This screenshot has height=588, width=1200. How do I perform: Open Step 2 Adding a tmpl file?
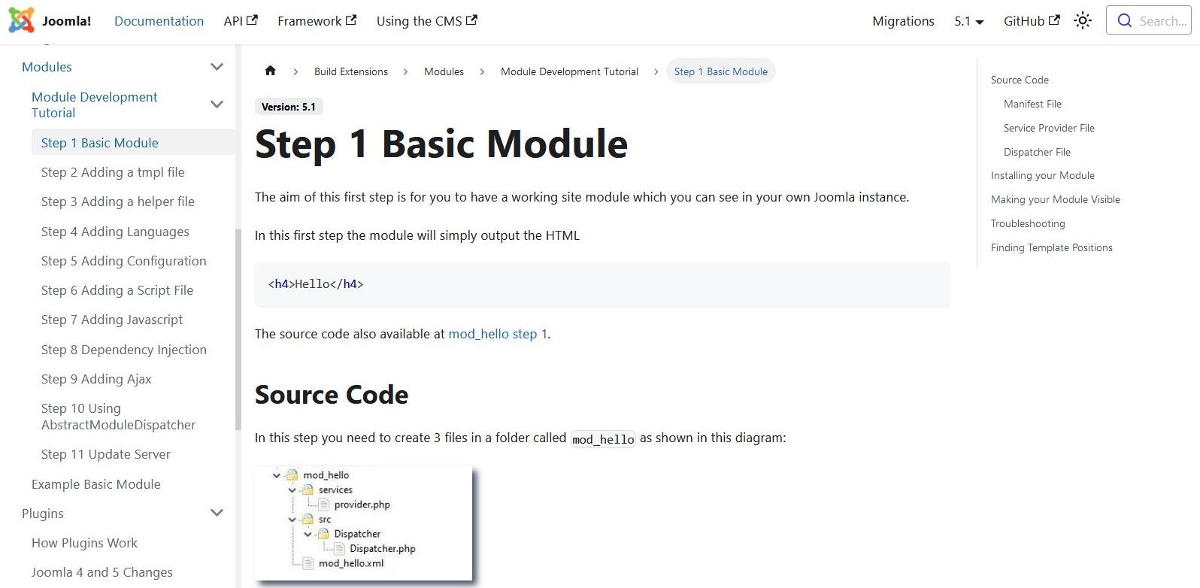(113, 172)
